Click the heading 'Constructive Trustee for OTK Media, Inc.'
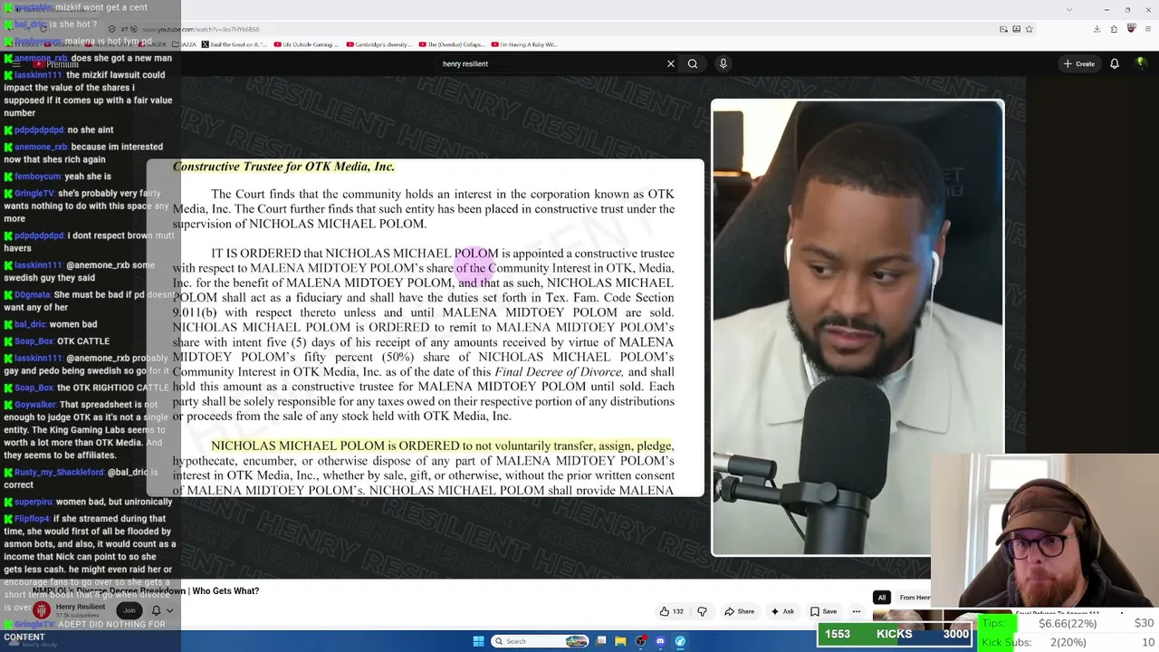The image size is (1159, 652). [283, 167]
